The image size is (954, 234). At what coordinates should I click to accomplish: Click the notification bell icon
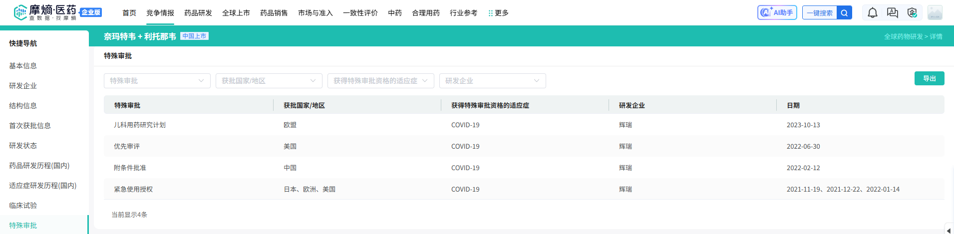872,13
